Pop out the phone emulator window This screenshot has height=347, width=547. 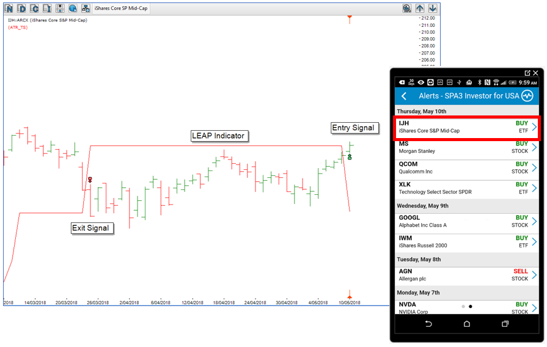[527, 73]
